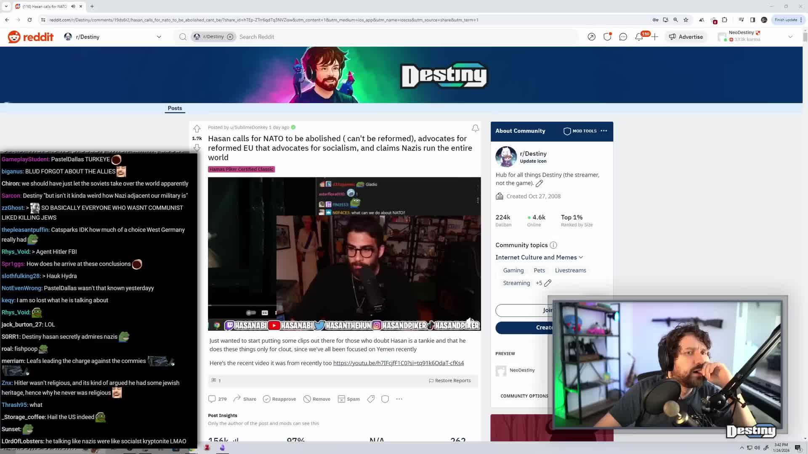
Task: Open browser zoom magnifier icon
Action: [675, 20]
